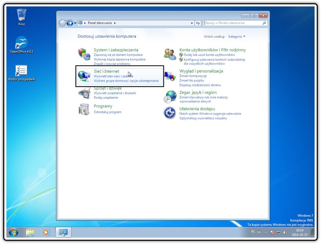Click the Zegar, język i region globe-clock icon
Image resolution: width=321 pixels, height=244 pixels.
coord(170,97)
